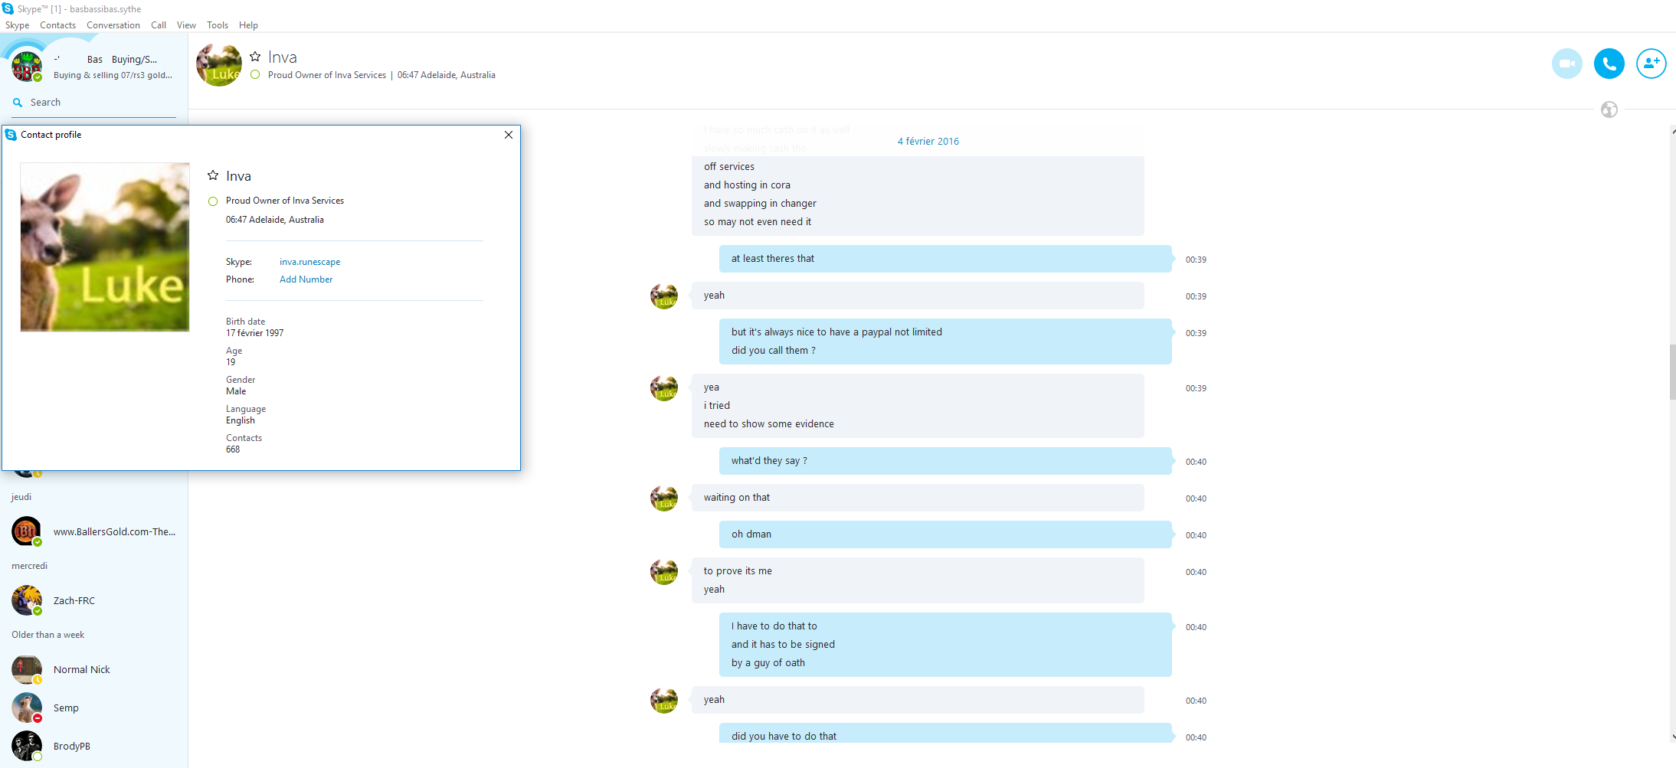Click 'Proud Owner of Inva Services' header mood
The height and width of the screenshot is (768, 1676).
coord(327,75)
